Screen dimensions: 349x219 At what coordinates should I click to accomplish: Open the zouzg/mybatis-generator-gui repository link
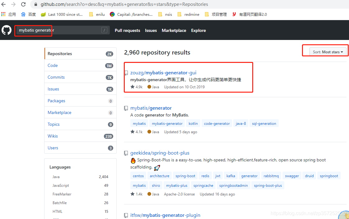pos(163,72)
